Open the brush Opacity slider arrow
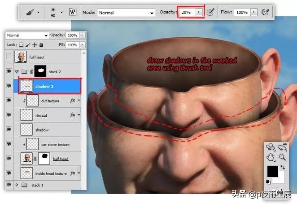Viewport: 297px width, 204px height. [199, 12]
